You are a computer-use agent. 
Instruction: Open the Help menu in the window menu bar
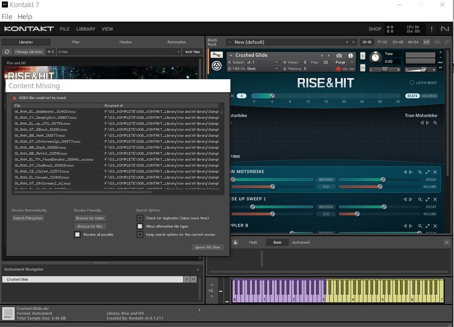25,17
